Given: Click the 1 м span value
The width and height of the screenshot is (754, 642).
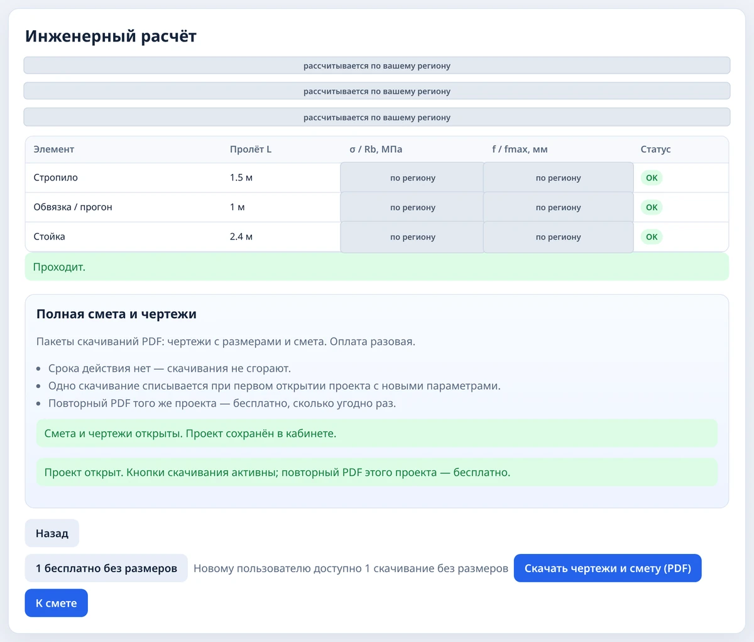Looking at the screenshot, I should click(238, 208).
